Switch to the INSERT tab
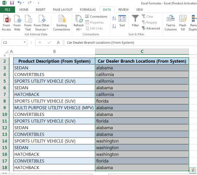197x175 pixels. click(40, 10)
